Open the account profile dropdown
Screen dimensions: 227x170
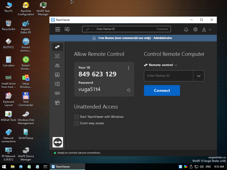206,29
